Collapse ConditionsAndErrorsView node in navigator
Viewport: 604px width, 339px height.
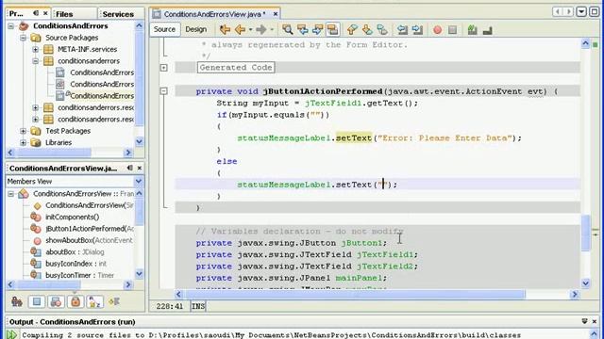point(10,194)
